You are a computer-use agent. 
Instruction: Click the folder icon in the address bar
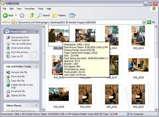pyautogui.click(x=13, y=22)
